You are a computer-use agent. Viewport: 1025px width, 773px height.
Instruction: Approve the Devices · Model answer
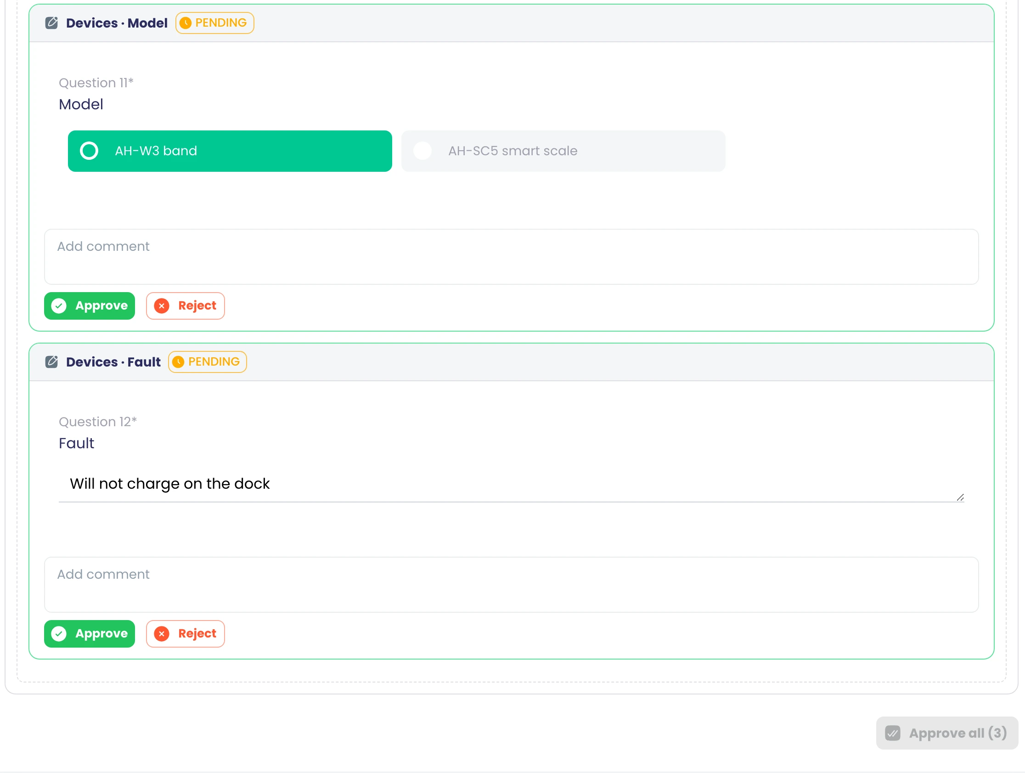coord(90,306)
